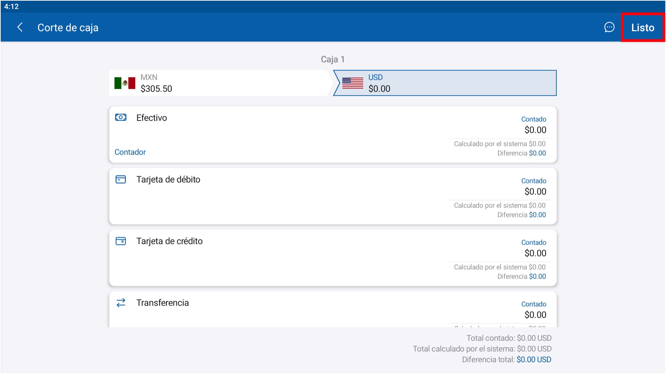Edit the Efectivo counted amount
The width and height of the screenshot is (666, 374).
click(535, 130)
